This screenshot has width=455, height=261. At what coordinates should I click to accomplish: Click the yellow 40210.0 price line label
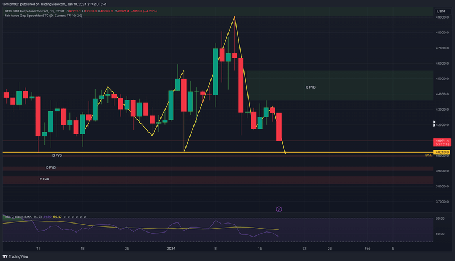point(442,152)
